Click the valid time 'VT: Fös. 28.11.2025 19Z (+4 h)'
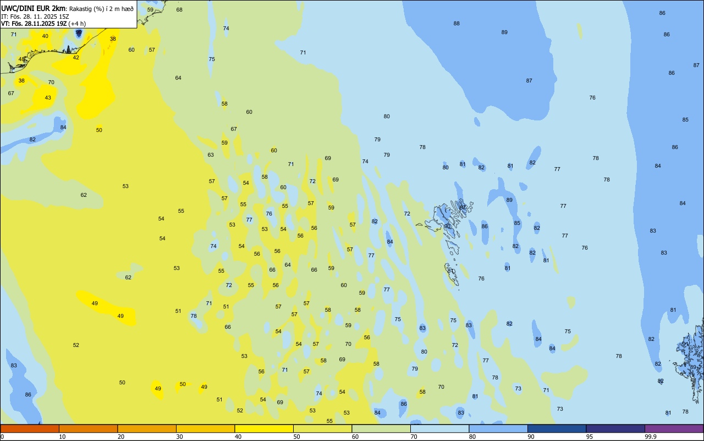Screen dimensions: 704x441 tap(43, 24)
